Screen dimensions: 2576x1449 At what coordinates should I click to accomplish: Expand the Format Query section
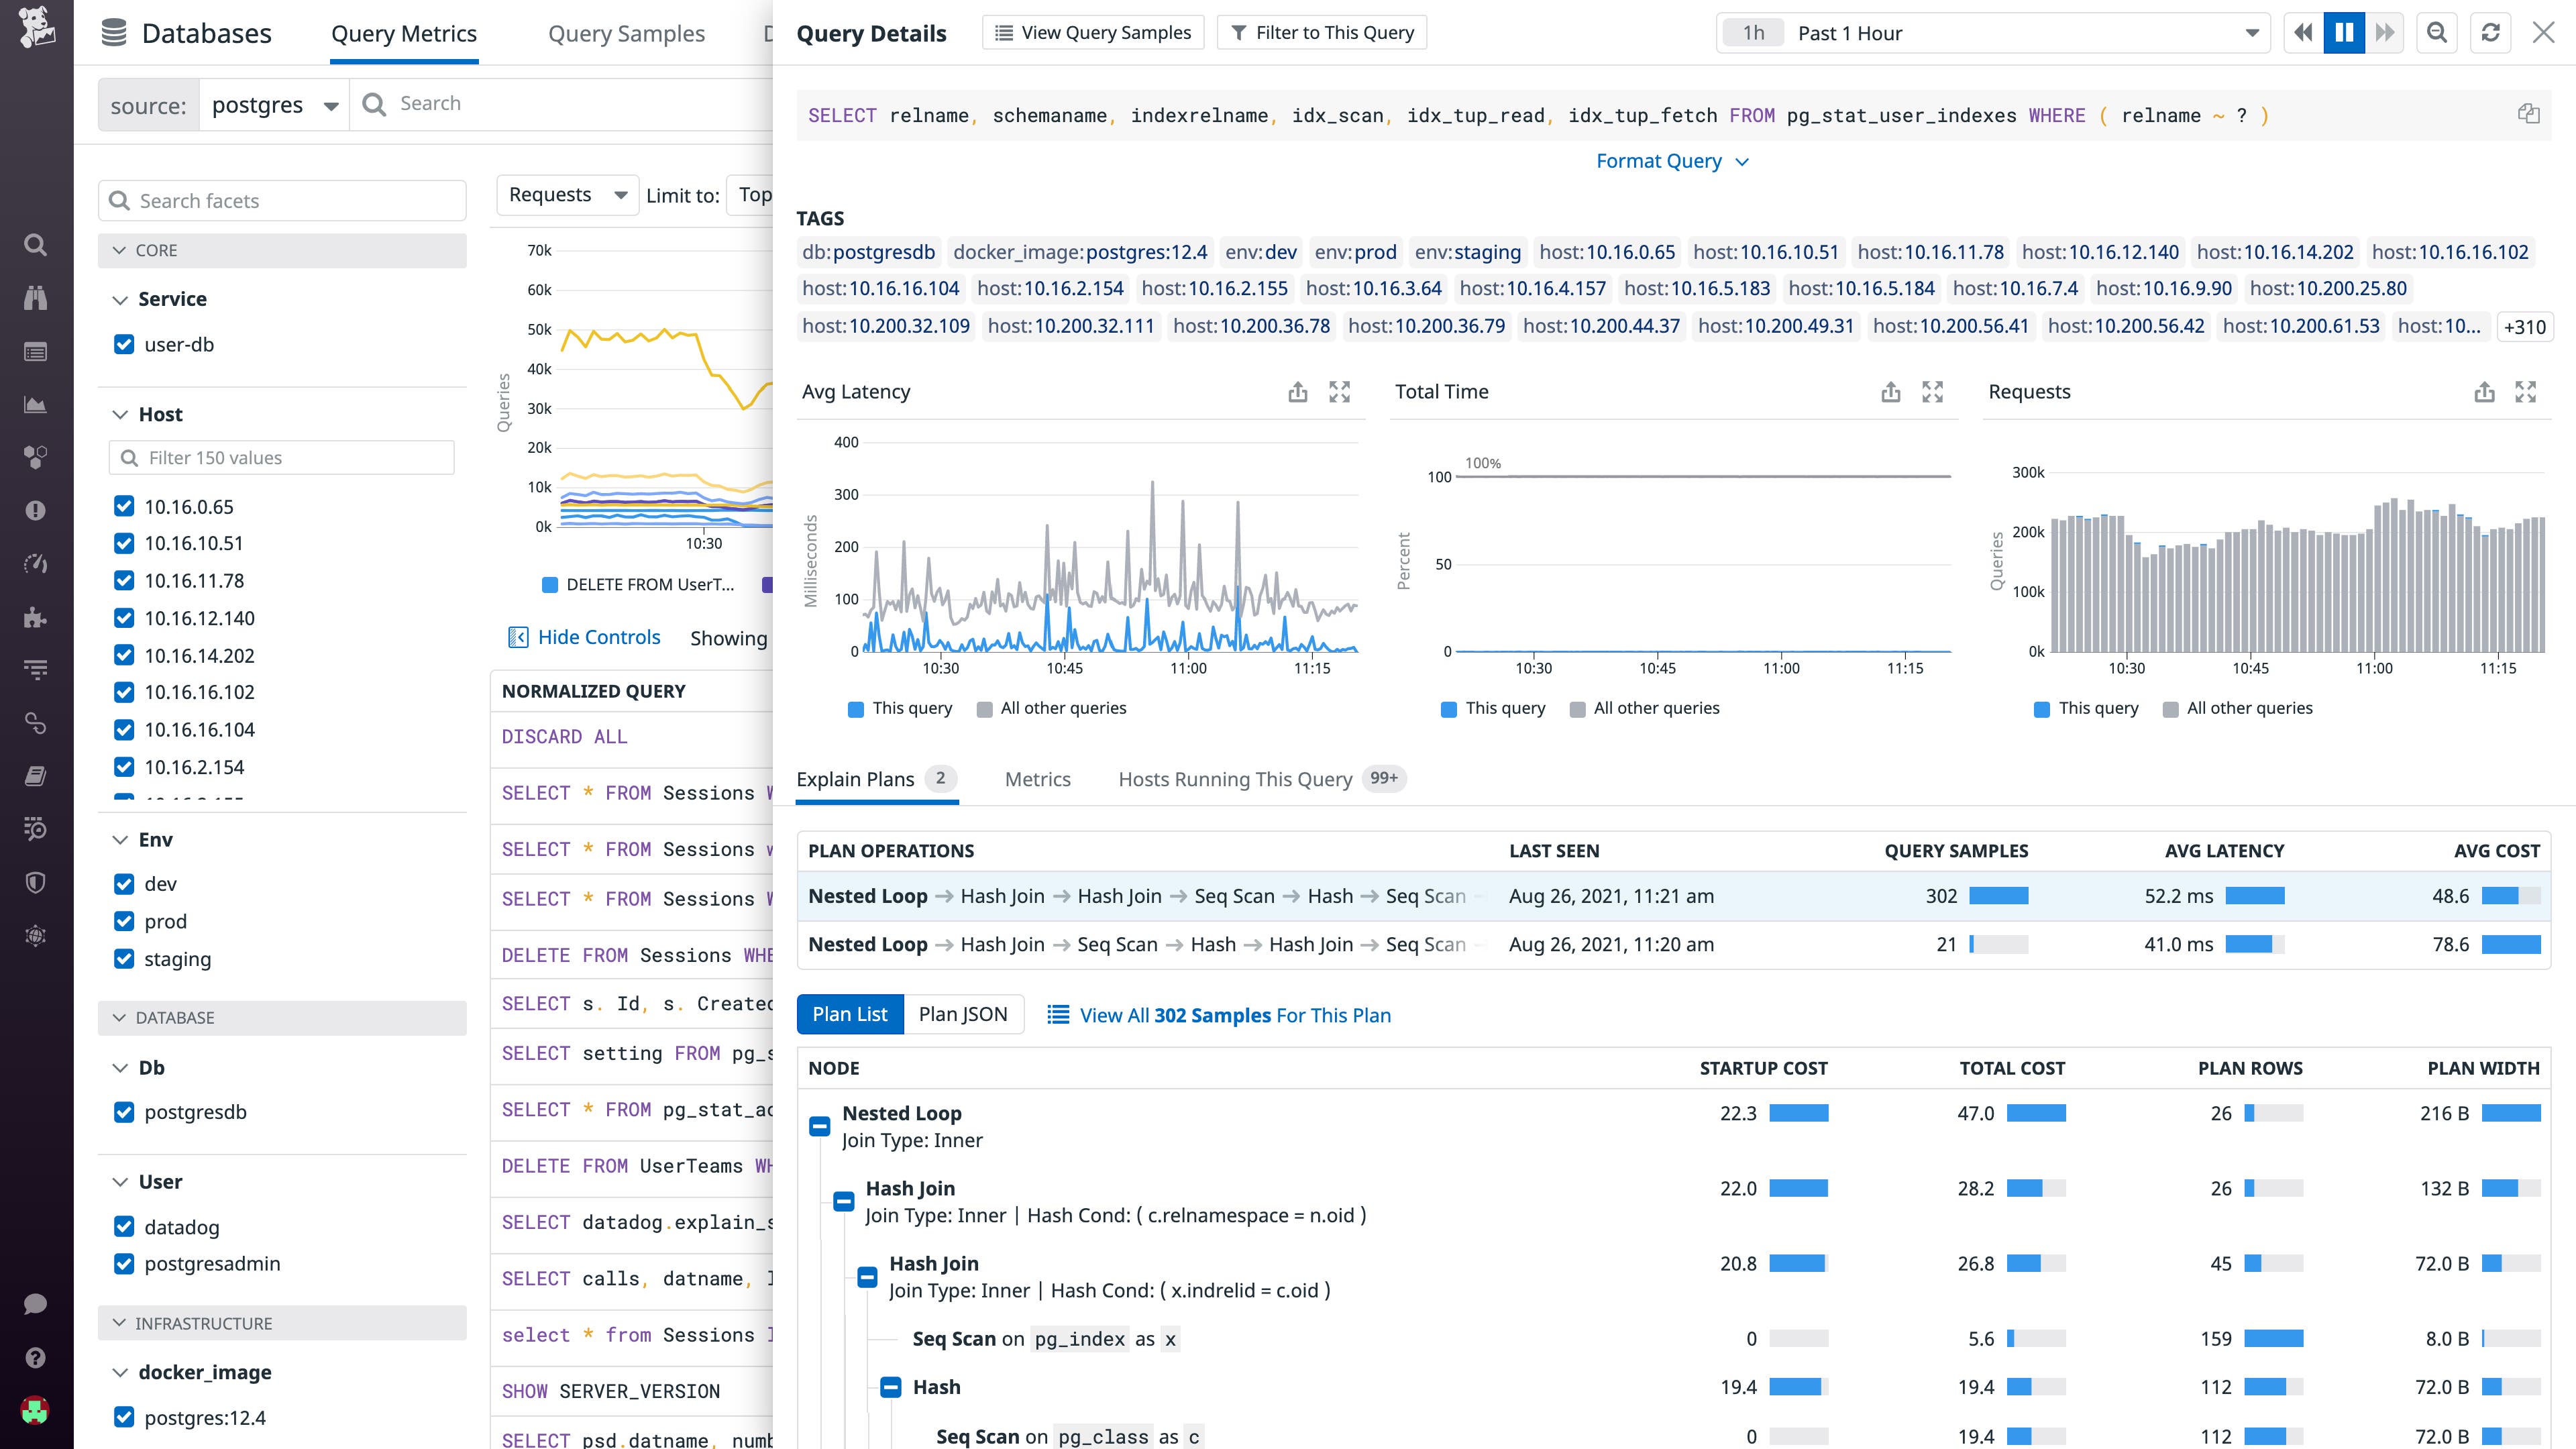(x=1673, y=160)
